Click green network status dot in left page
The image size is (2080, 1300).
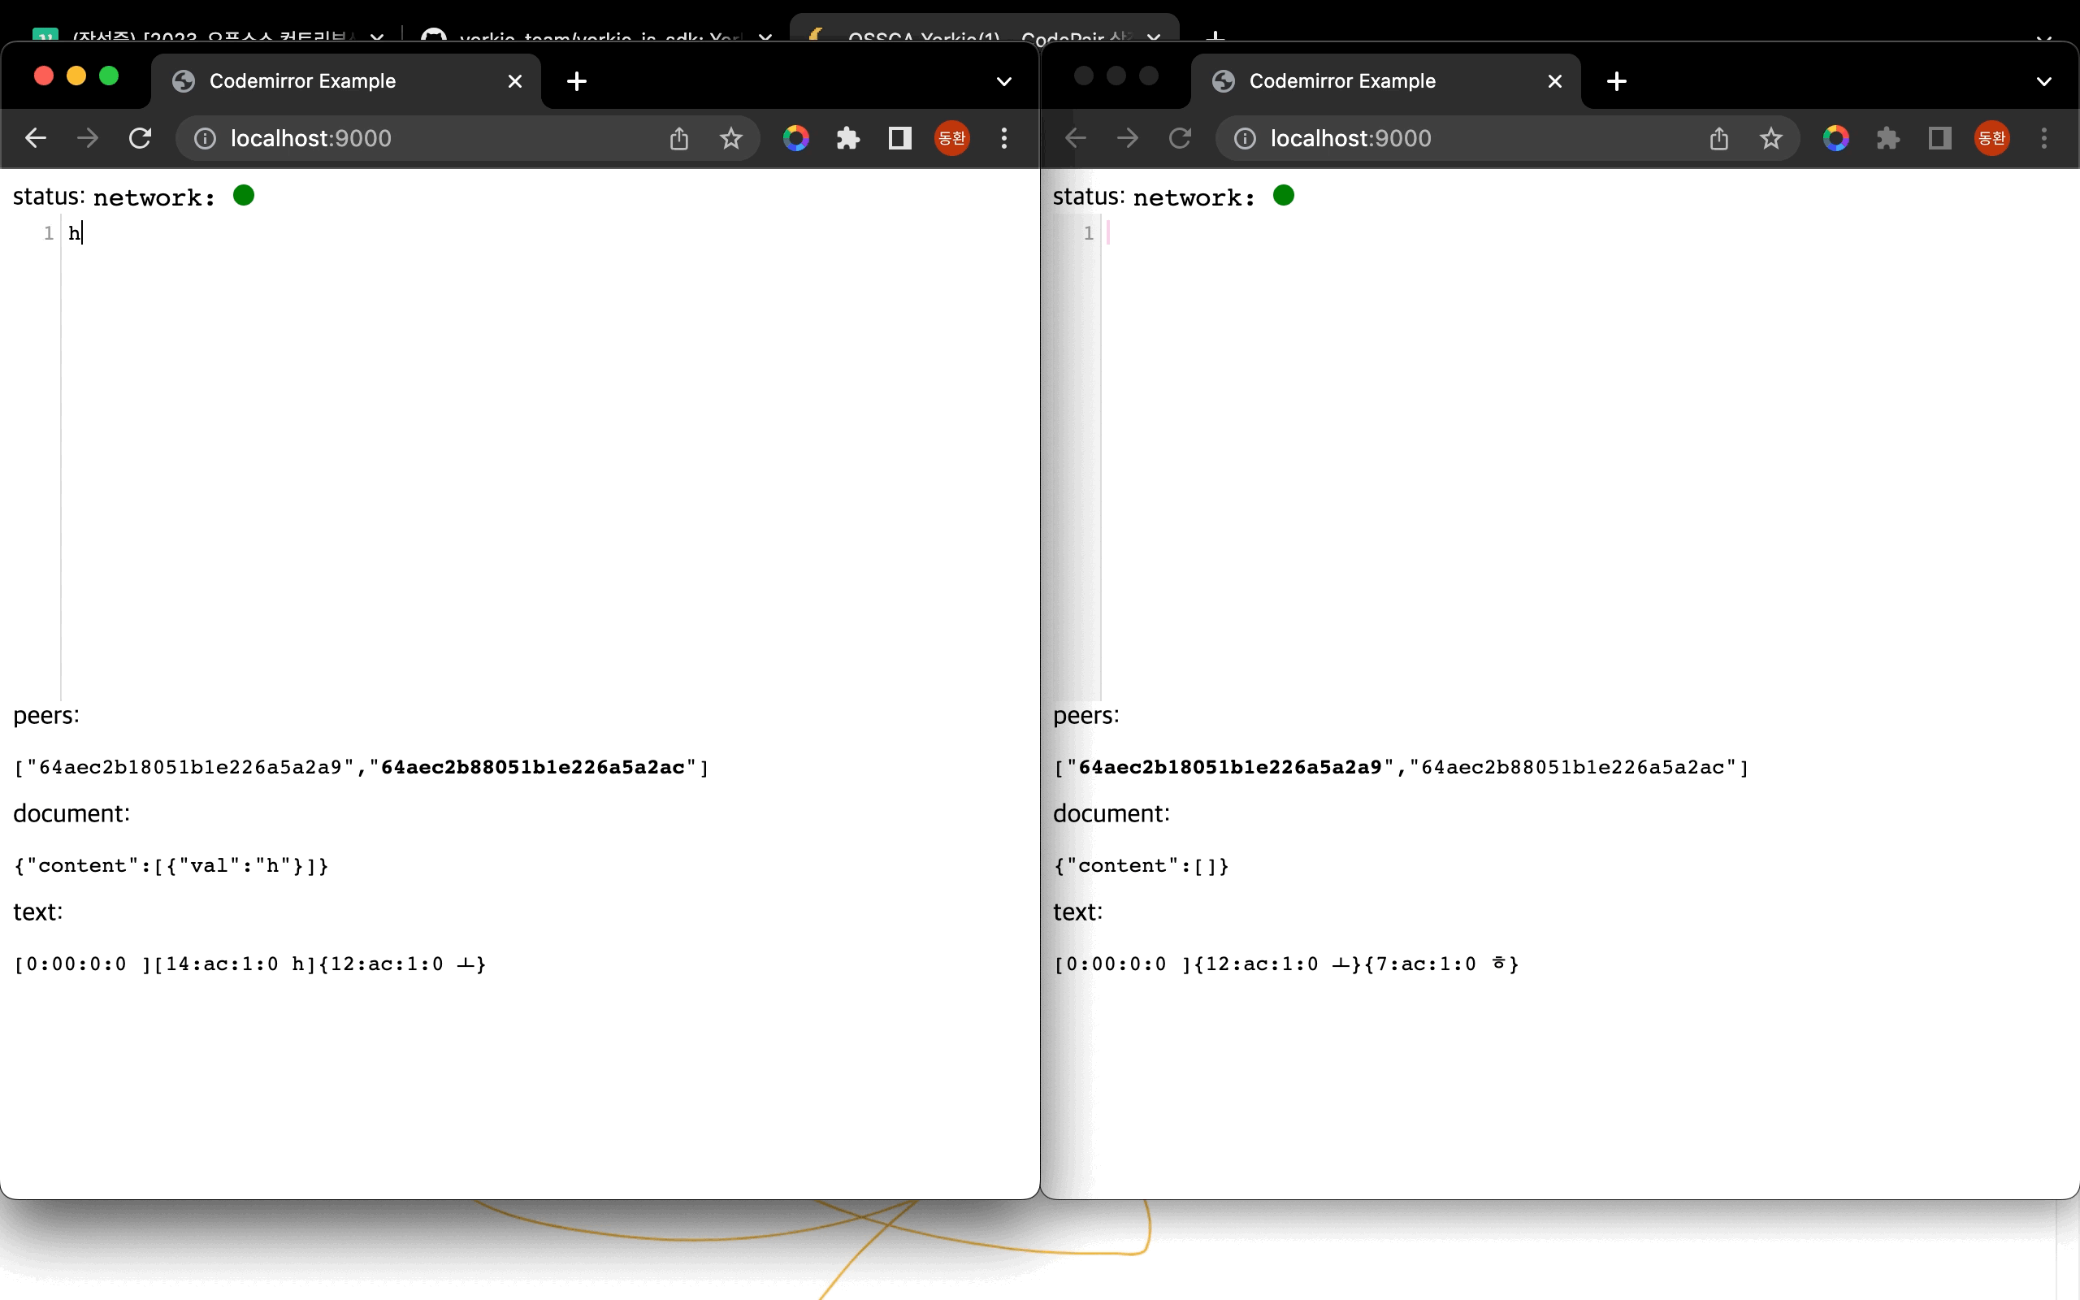[244, 196]
